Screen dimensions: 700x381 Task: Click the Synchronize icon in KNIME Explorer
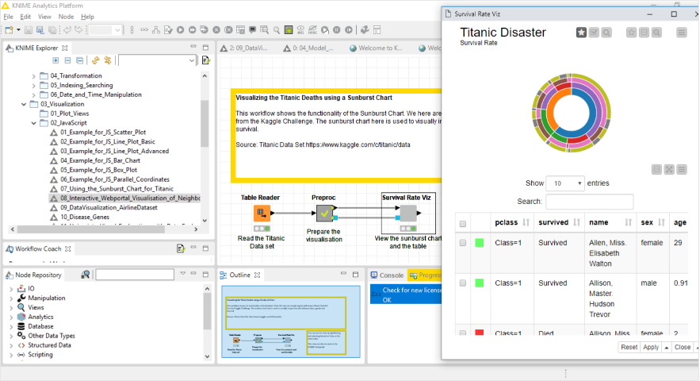tap(108, 60)
